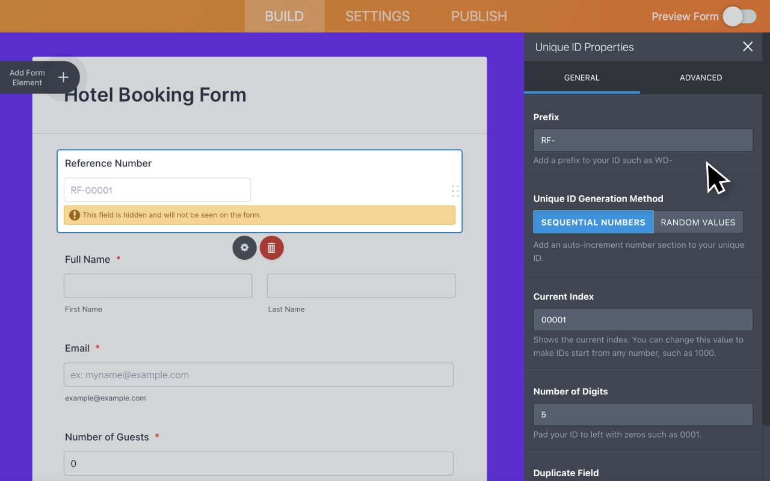This screenshot has width=770, height=481.
Task: Edit the Current Index field
Action: coord(642,320)
